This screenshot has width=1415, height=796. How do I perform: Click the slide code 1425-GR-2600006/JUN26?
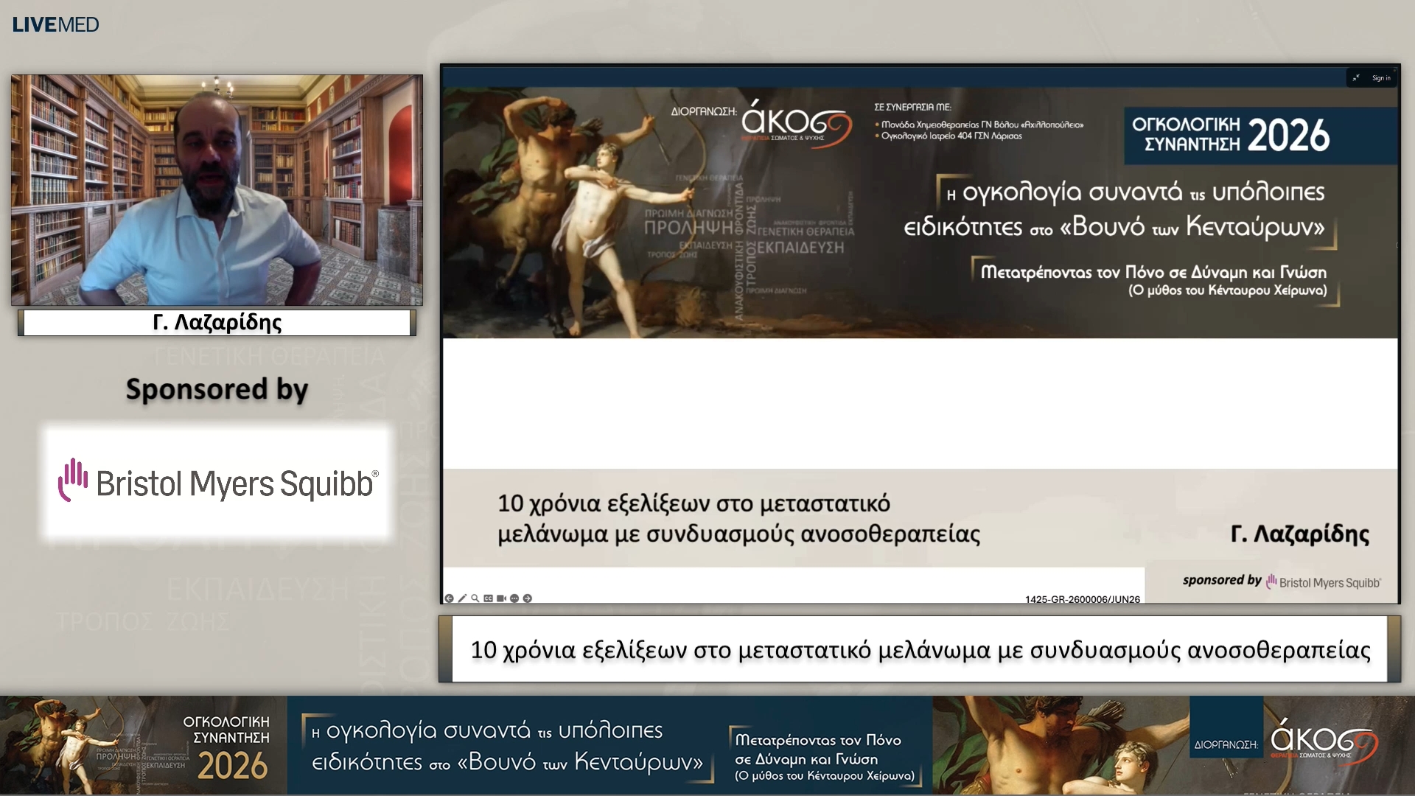click(x=1082, y=599)
